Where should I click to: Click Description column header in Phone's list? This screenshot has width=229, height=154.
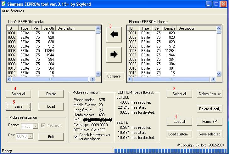[x=196, y=28]
